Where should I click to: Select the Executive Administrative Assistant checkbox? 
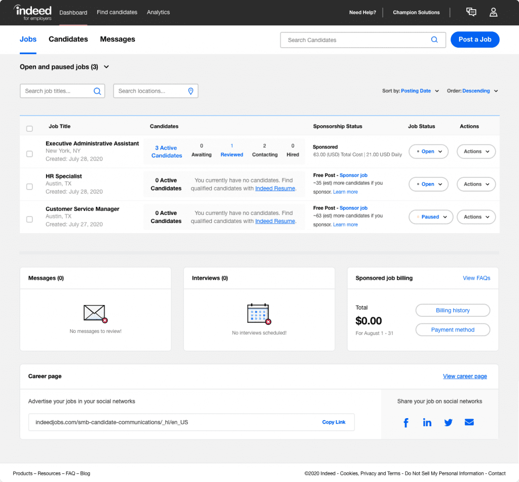[x=29, y=154]
